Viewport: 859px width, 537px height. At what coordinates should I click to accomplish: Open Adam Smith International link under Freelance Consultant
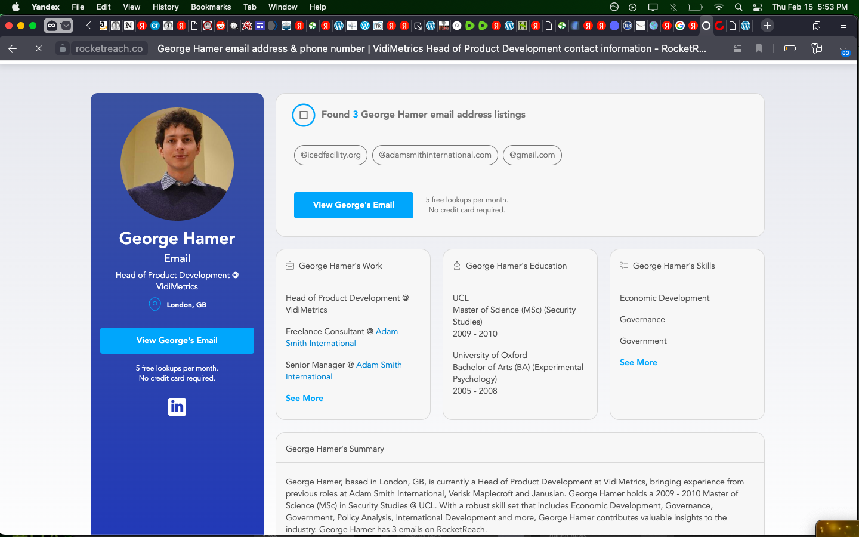coord(342,337)
